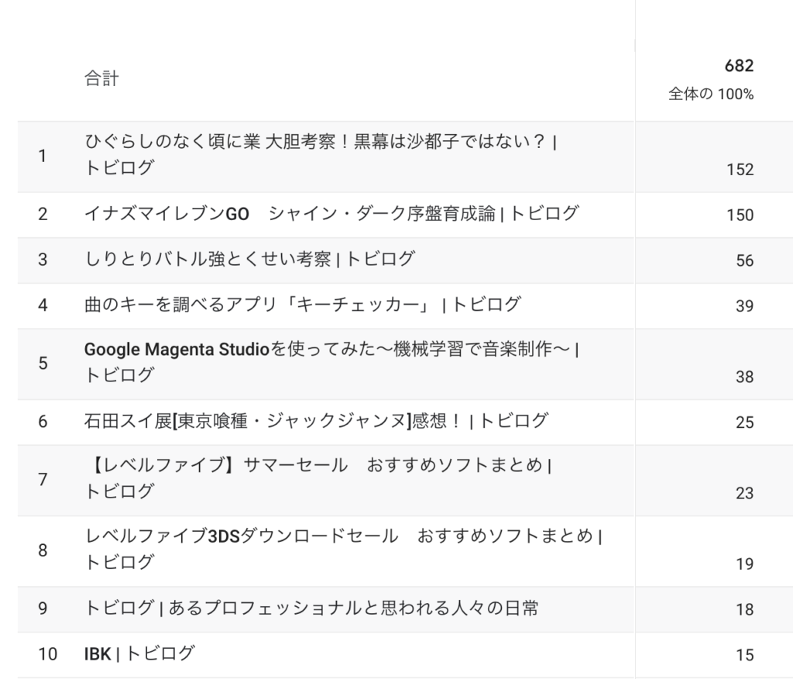The width and height of the screenshot is (793, 679).
Task: Select the value 152 in row 1
Action: point(740,169)
